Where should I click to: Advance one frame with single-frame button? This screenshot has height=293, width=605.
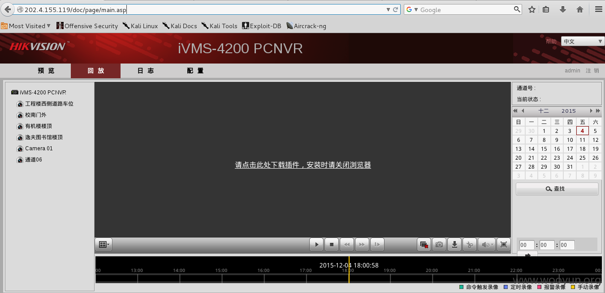click(x=377, y=244)
